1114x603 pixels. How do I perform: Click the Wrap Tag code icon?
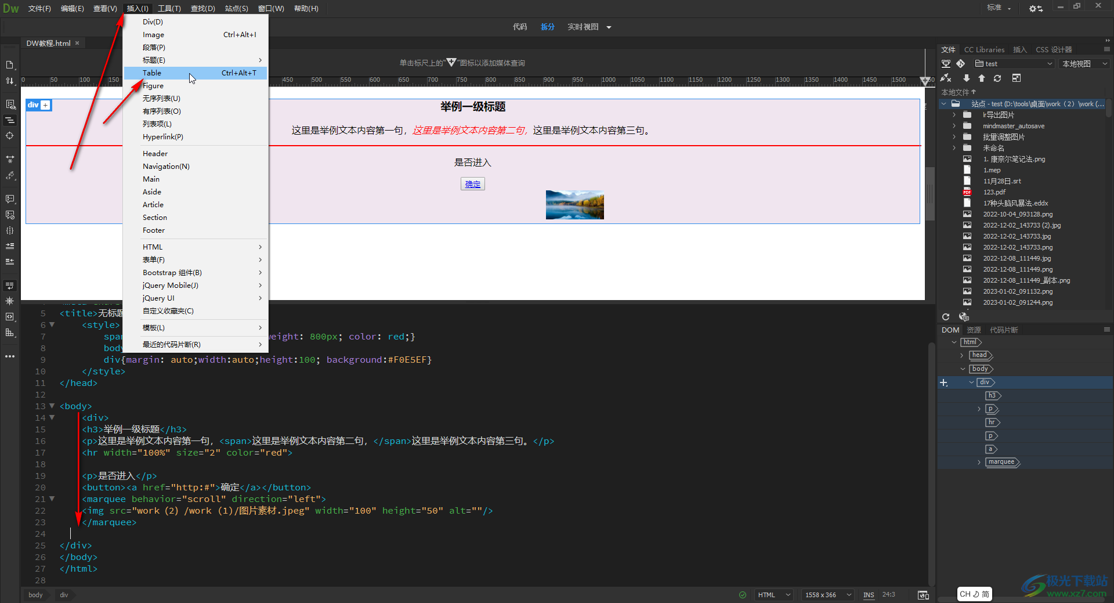(x=10, y=317)
